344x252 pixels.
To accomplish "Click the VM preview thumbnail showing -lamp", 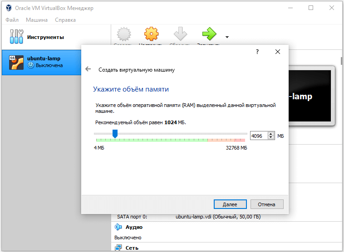I will [311, 96].
